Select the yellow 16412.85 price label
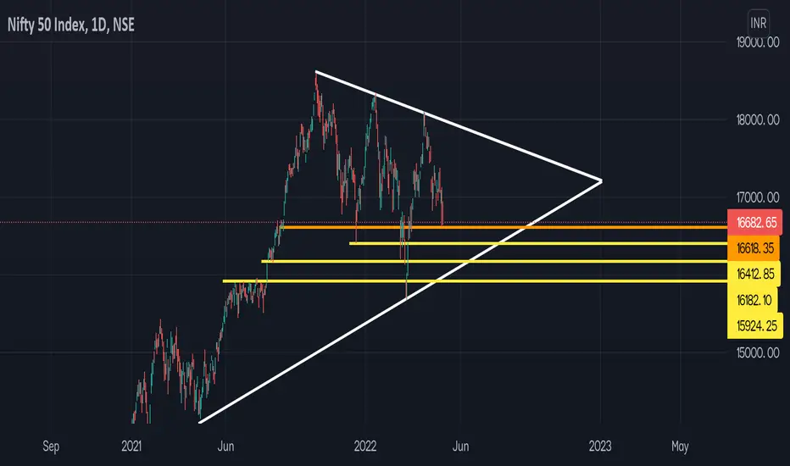Screen dimensions: 790x466 click(x=754, y=274)
